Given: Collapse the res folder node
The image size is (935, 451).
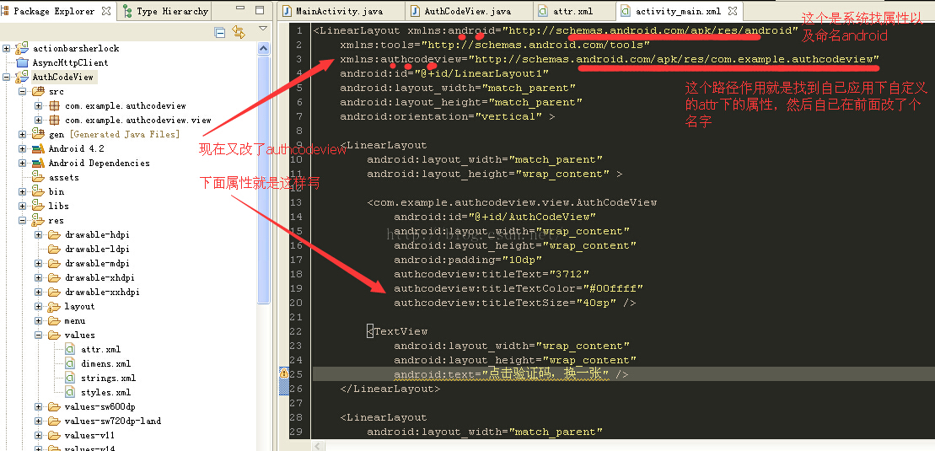Looking at the screenshot, I should click(22, 220).
